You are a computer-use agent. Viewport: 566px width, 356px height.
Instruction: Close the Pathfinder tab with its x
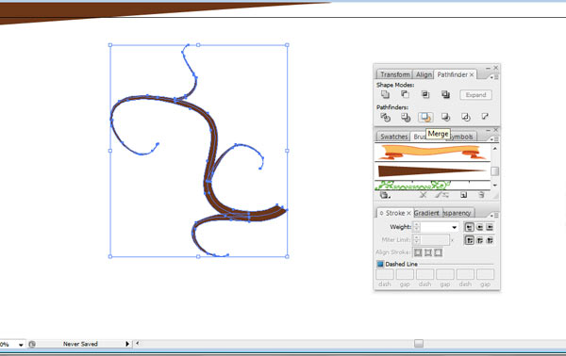click(472, 74)
